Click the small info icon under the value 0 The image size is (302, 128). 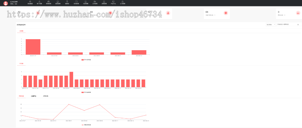point(285,15)
